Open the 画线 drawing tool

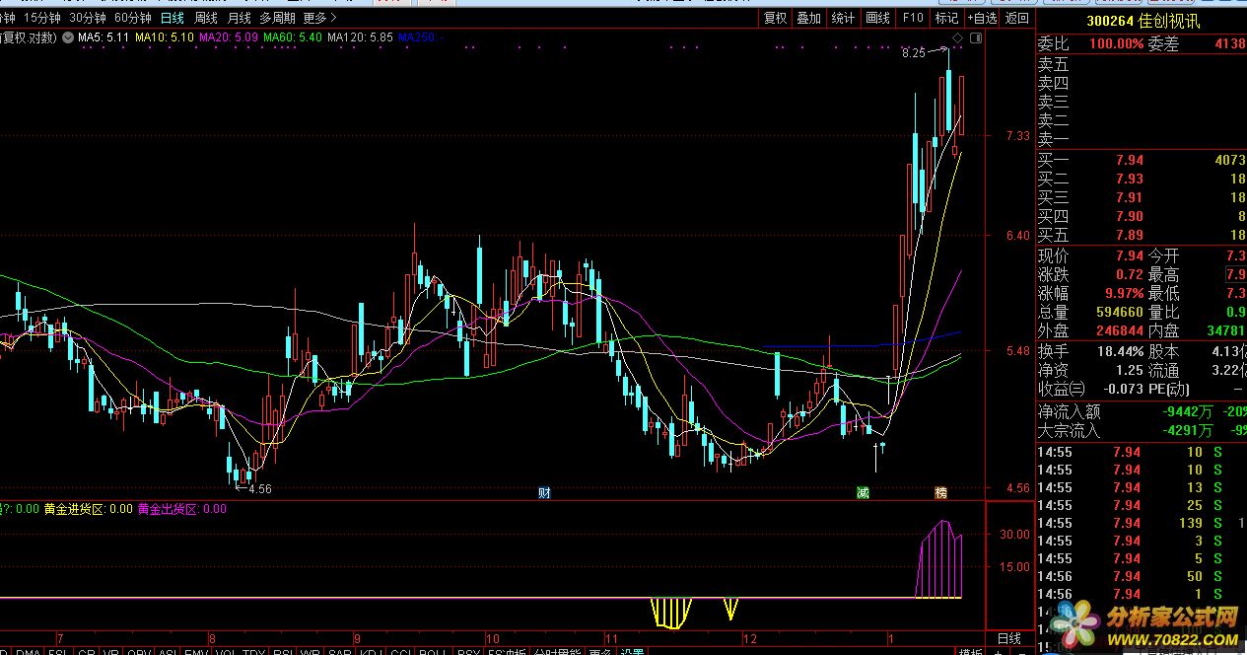point(877,18)
